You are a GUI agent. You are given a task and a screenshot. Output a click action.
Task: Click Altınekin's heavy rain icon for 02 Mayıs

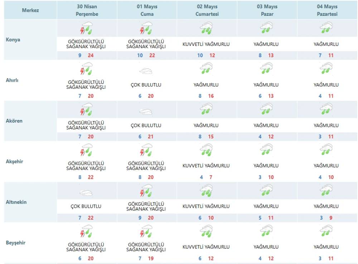(x=206, y=190)
